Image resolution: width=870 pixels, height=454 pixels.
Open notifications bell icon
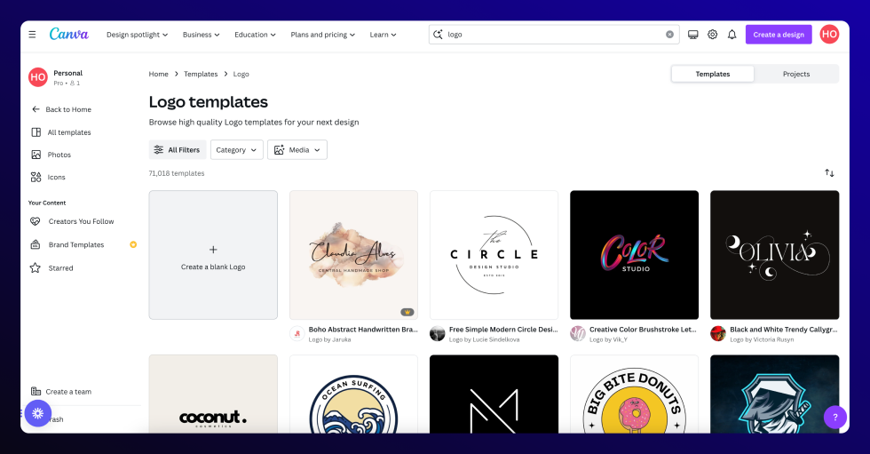click(732, 35)
